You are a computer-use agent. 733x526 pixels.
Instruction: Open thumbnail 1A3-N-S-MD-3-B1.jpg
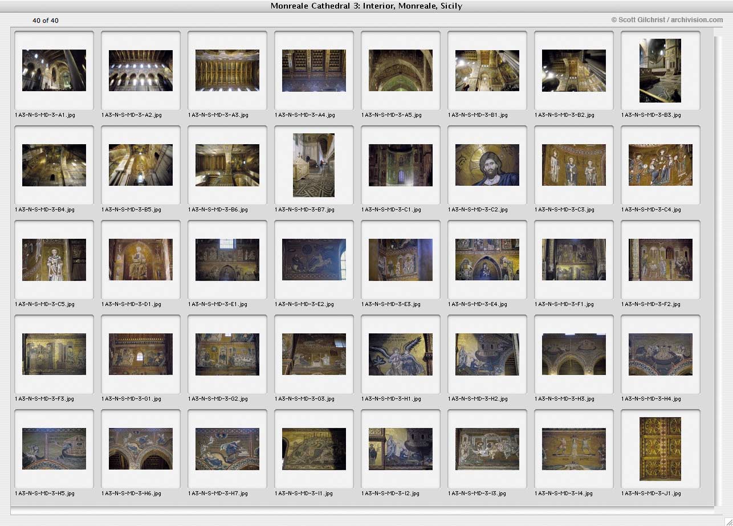pos(487,70)
